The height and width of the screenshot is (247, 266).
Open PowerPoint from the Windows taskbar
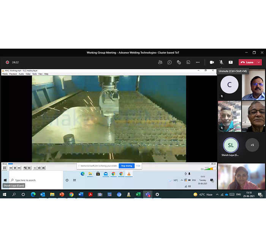pyautogui.click(x=62, y=195)
